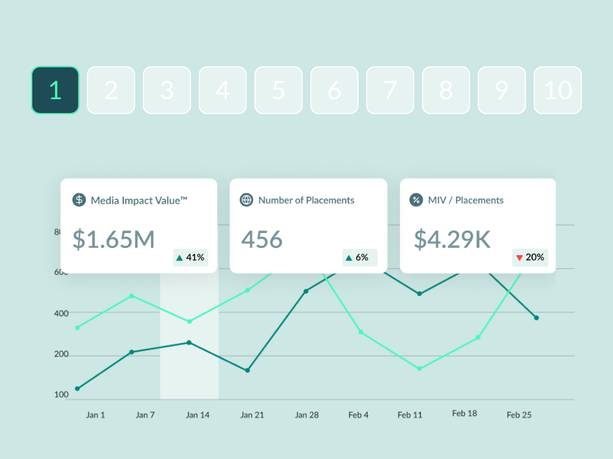Click the dollar sign Media Impact Value icon

click(79, 200)
